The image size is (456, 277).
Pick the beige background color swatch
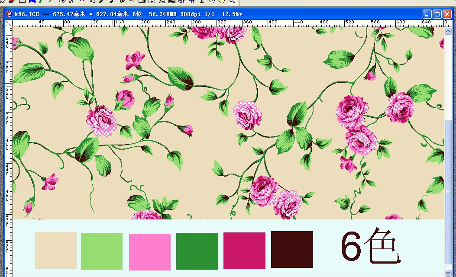tap(56, 250)
